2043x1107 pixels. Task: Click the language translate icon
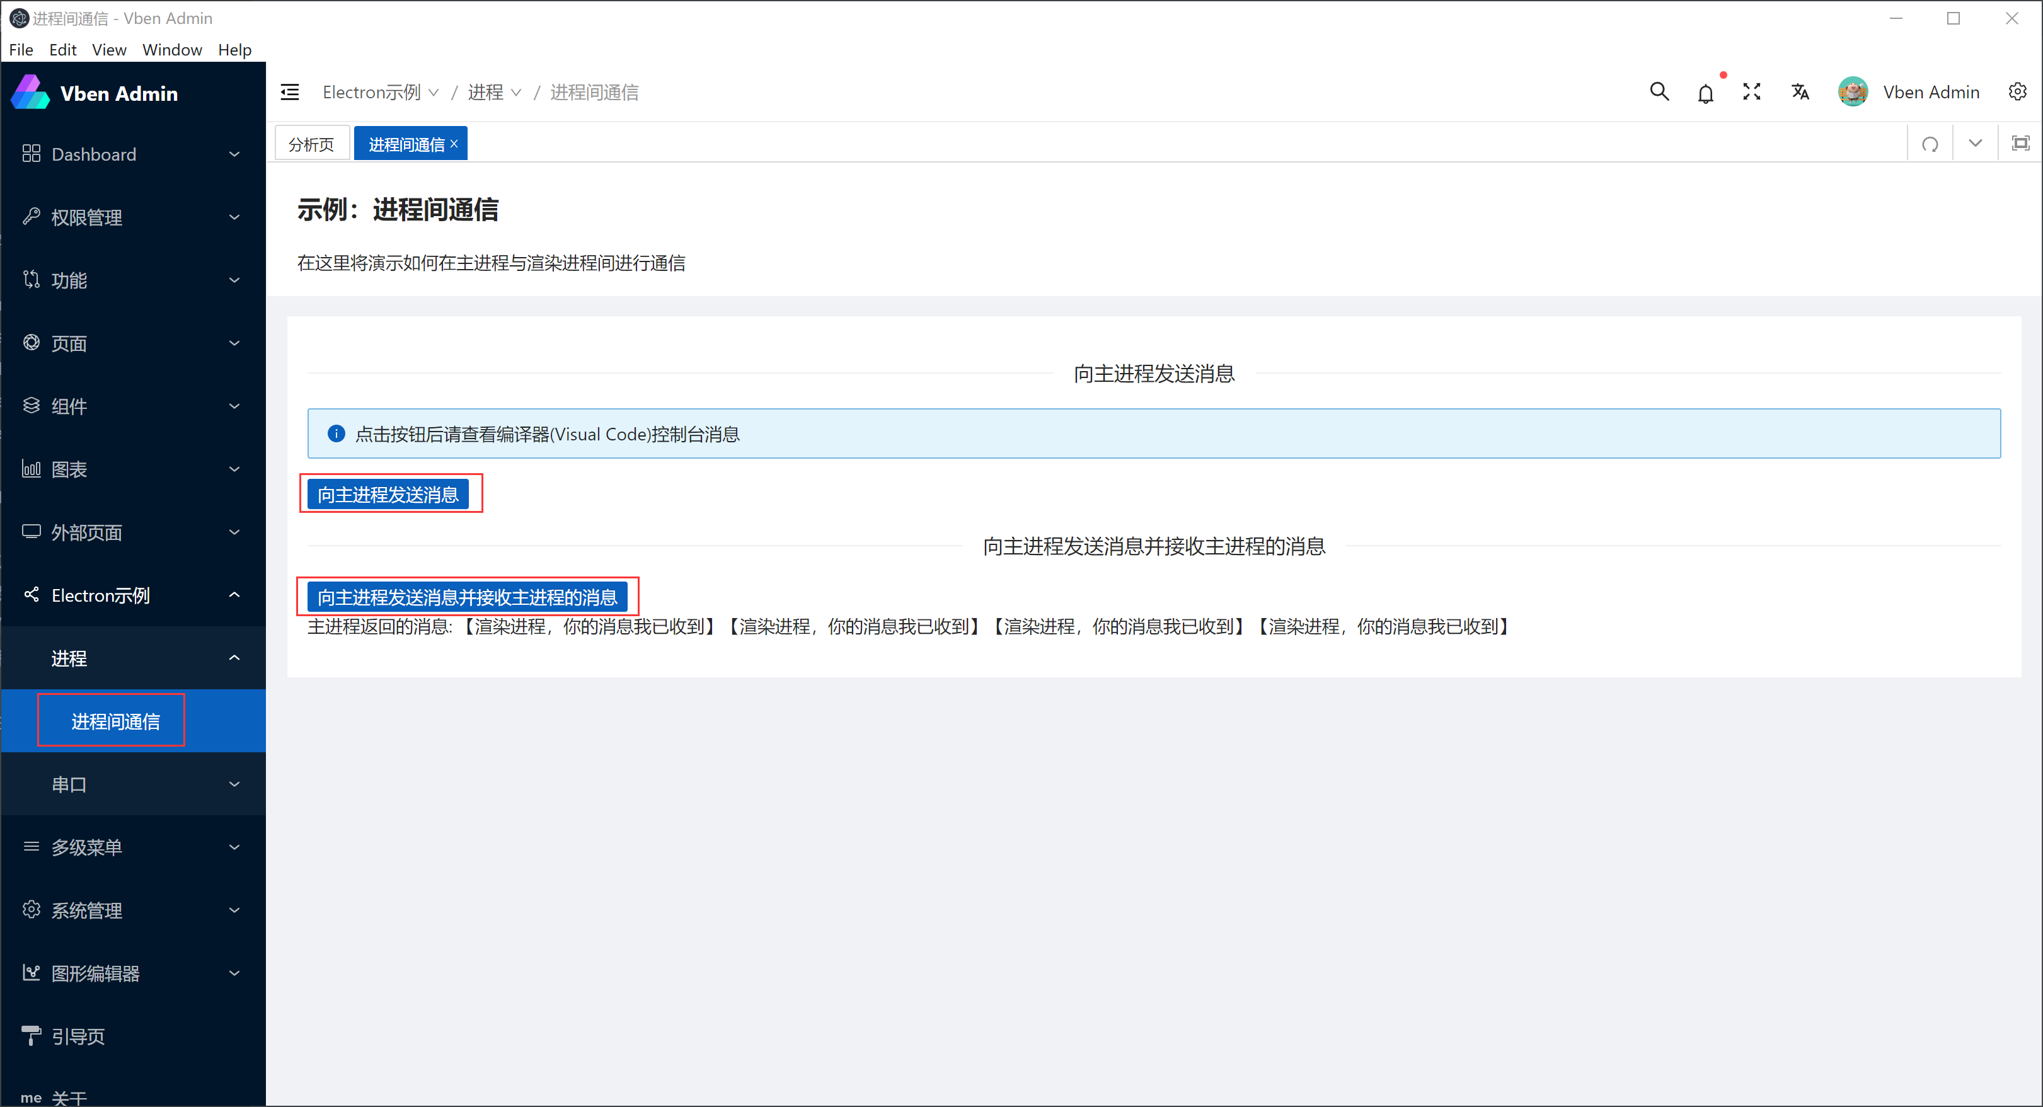tap(1800, 92)
